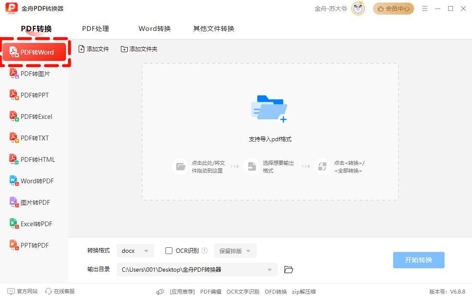Click the add folder icon
The width and height of the screenshot is (472, 300).
(x=124, y=49)
